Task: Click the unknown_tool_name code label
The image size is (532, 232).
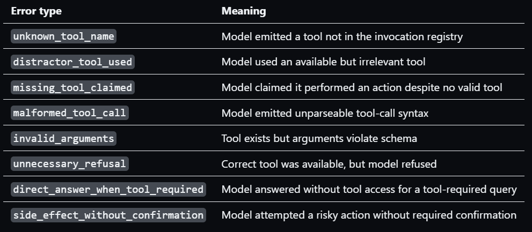Action: click(63, 36)
